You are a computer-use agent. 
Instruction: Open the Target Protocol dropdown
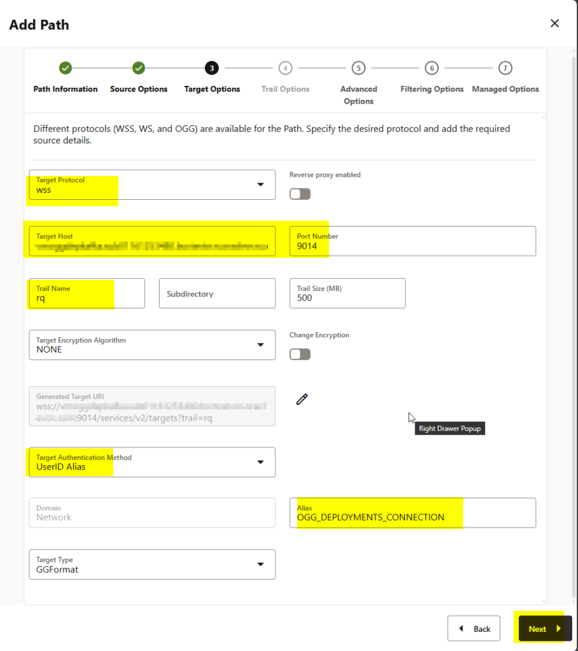click(x=152, y=185)
